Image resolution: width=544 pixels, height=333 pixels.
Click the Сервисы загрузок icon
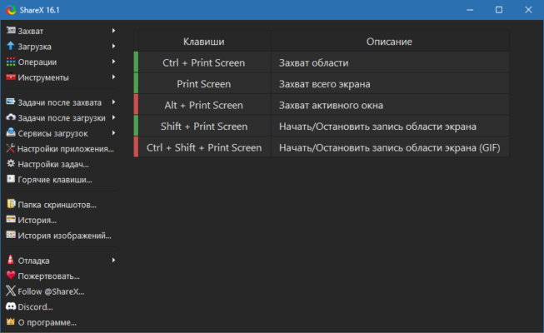[x=11, y=132]
